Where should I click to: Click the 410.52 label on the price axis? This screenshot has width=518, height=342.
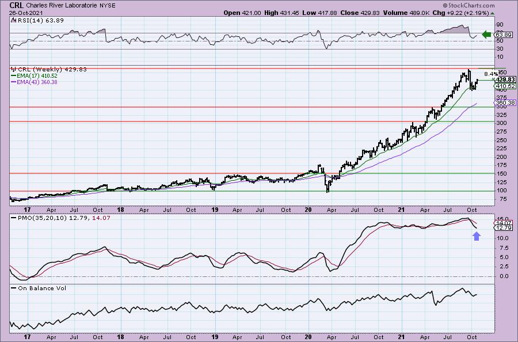pyautogui.click(x=505, y=86)
